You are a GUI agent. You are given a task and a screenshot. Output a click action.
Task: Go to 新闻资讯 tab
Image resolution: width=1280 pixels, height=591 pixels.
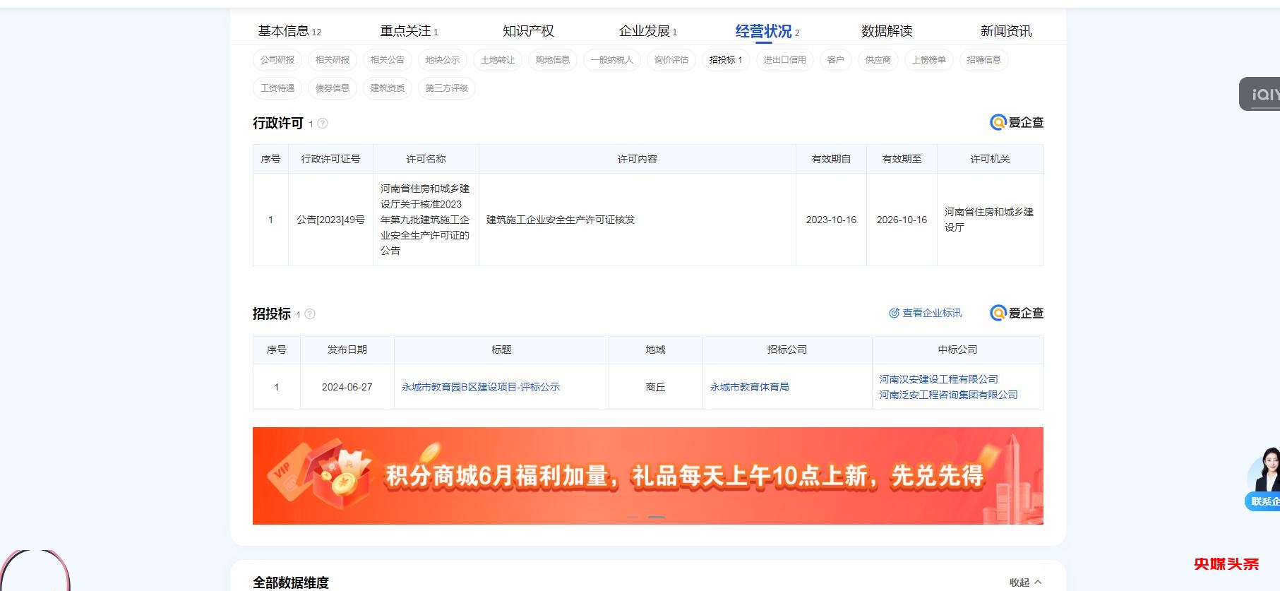[x=1005, y=31]
